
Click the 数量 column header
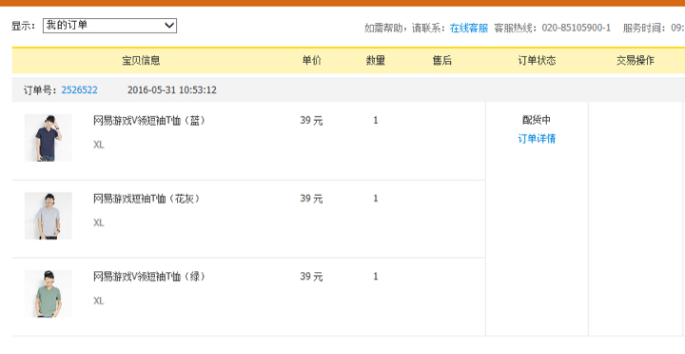coord(375,60)
